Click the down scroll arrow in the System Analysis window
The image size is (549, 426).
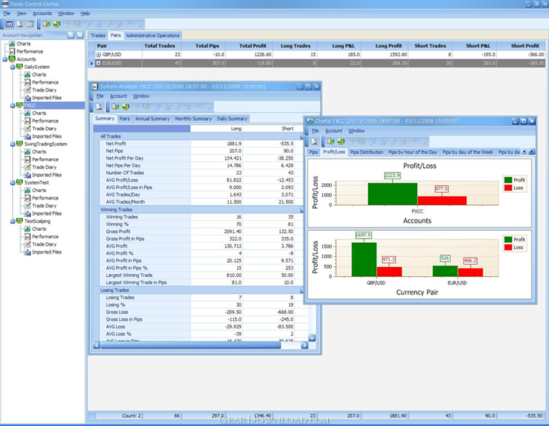click(x=312, y=338)
